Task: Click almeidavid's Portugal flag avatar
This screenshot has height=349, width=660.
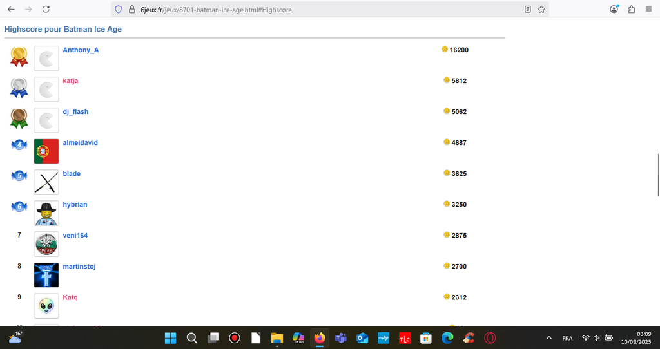Action: 46,151
